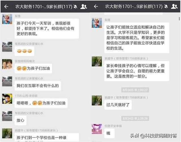This screenshot has width=181, height=142.
Task: Open group members icon in right header
Action: click(174, 6)
